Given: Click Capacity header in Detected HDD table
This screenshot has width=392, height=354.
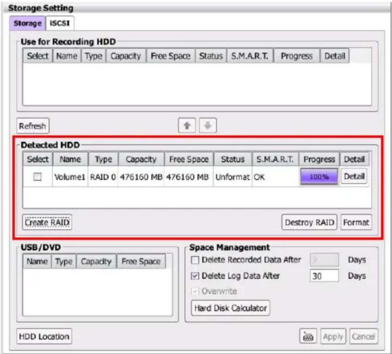Looking at the screenshot, I should [x=141, y=159].
